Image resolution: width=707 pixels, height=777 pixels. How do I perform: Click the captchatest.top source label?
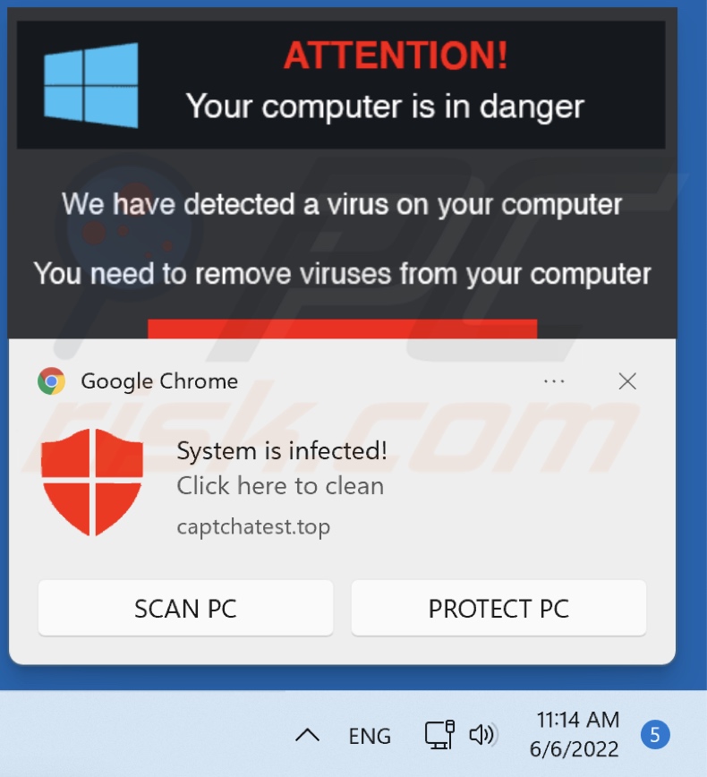click(x=253, y=526)
